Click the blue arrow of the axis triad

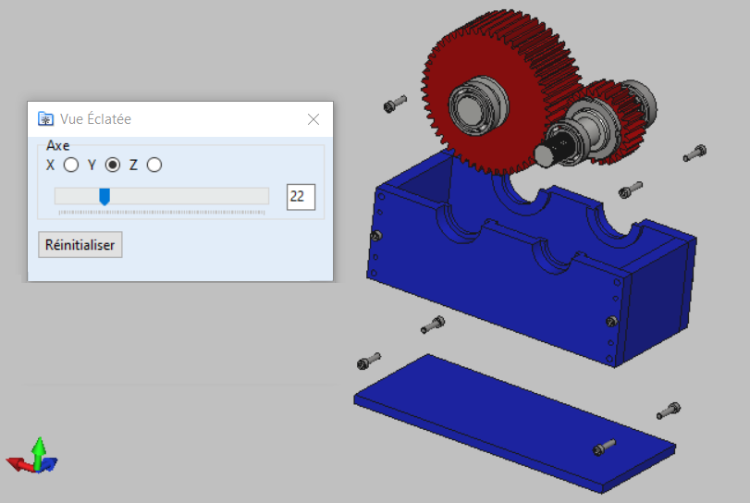52,461
